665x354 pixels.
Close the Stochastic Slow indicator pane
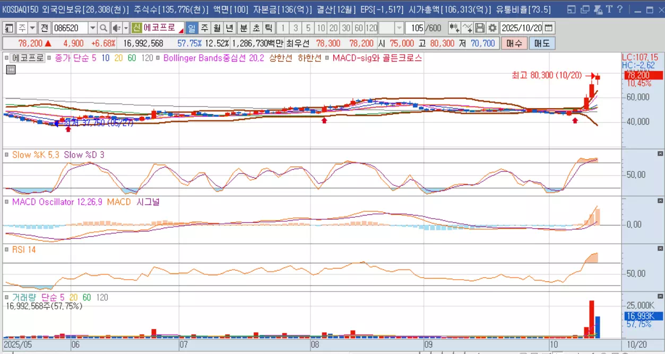point(660,153)
